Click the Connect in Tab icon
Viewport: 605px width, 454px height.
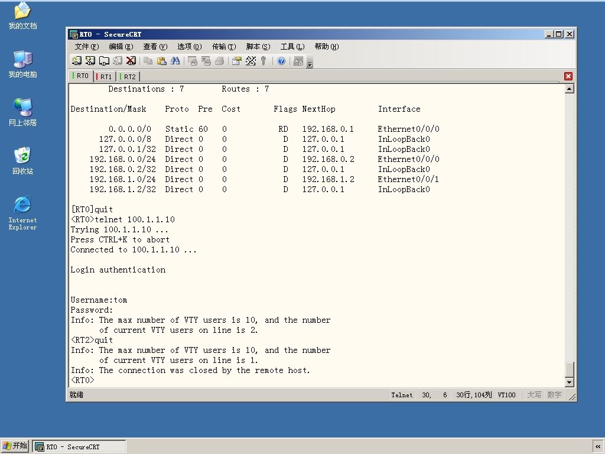[x=104, y=61]
